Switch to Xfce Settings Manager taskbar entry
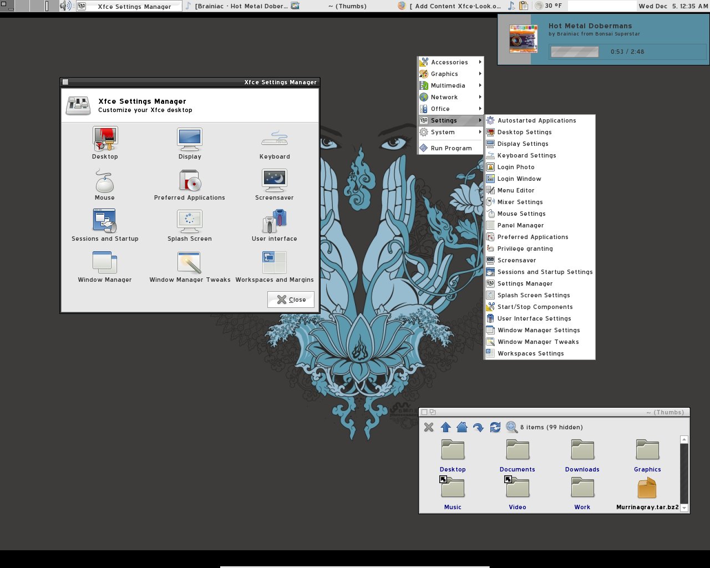The height and width of the screenshot is (568, 710). (x=129, y=6)
